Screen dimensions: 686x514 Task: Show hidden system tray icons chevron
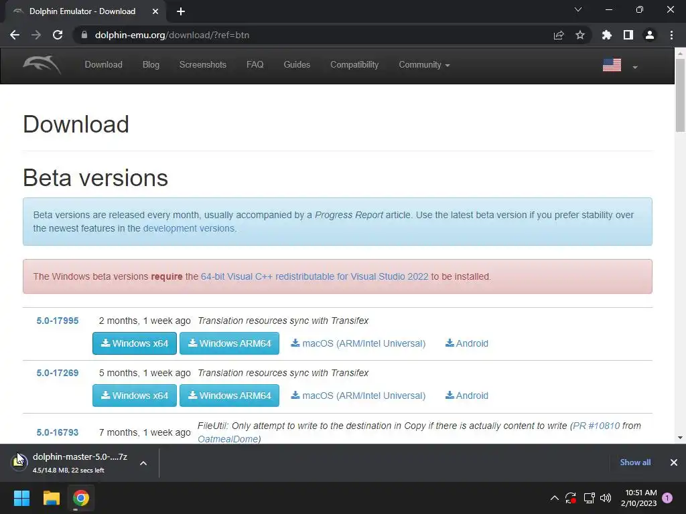click(x=554, y=498)
